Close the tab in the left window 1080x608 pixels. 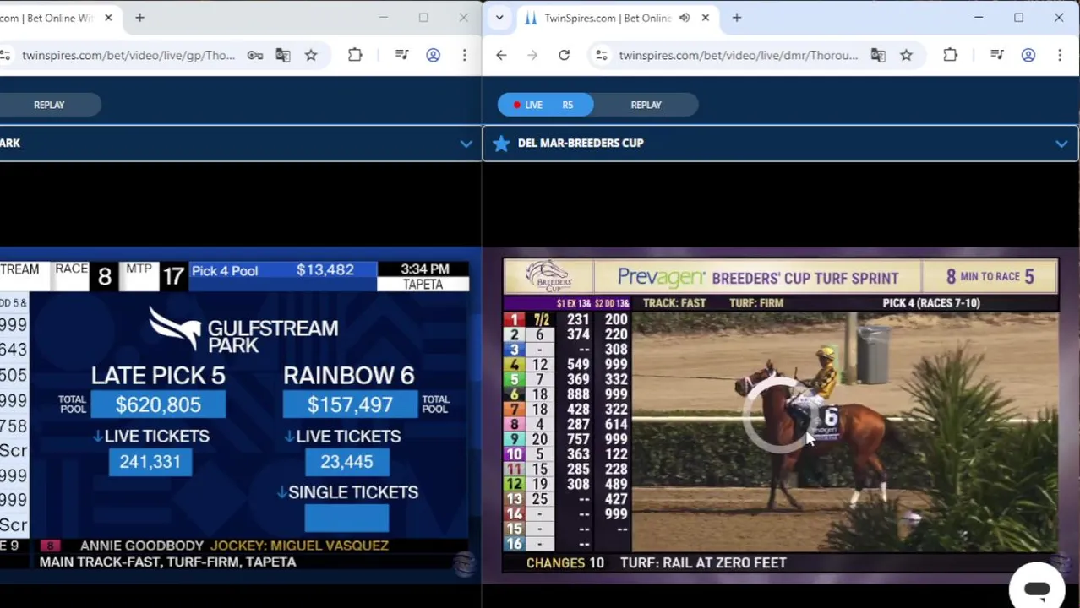coord(108,18)
